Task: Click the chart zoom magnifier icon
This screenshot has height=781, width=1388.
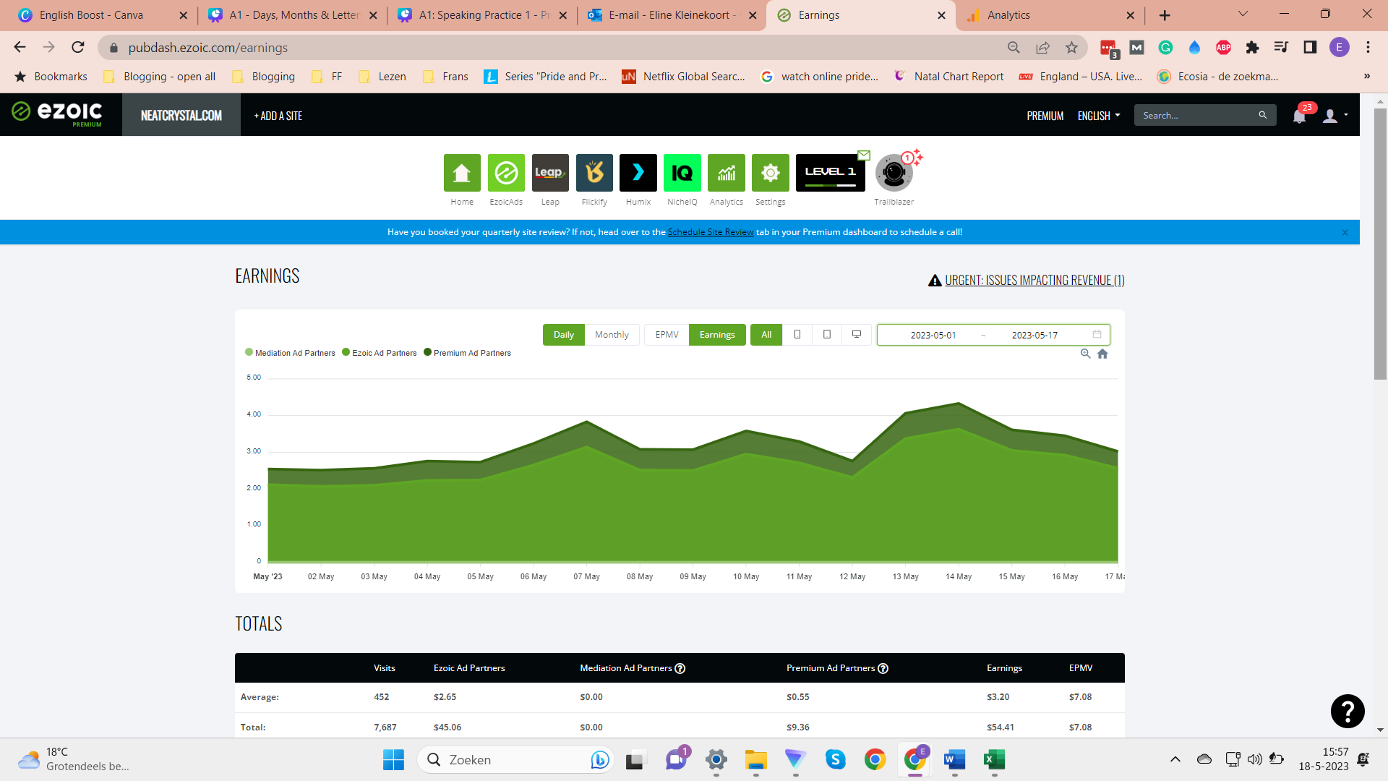Action: coord(1085,354)
